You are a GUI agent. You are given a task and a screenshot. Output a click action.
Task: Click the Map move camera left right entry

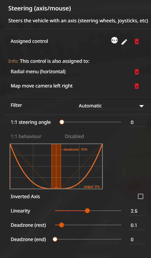coord(42,86)
